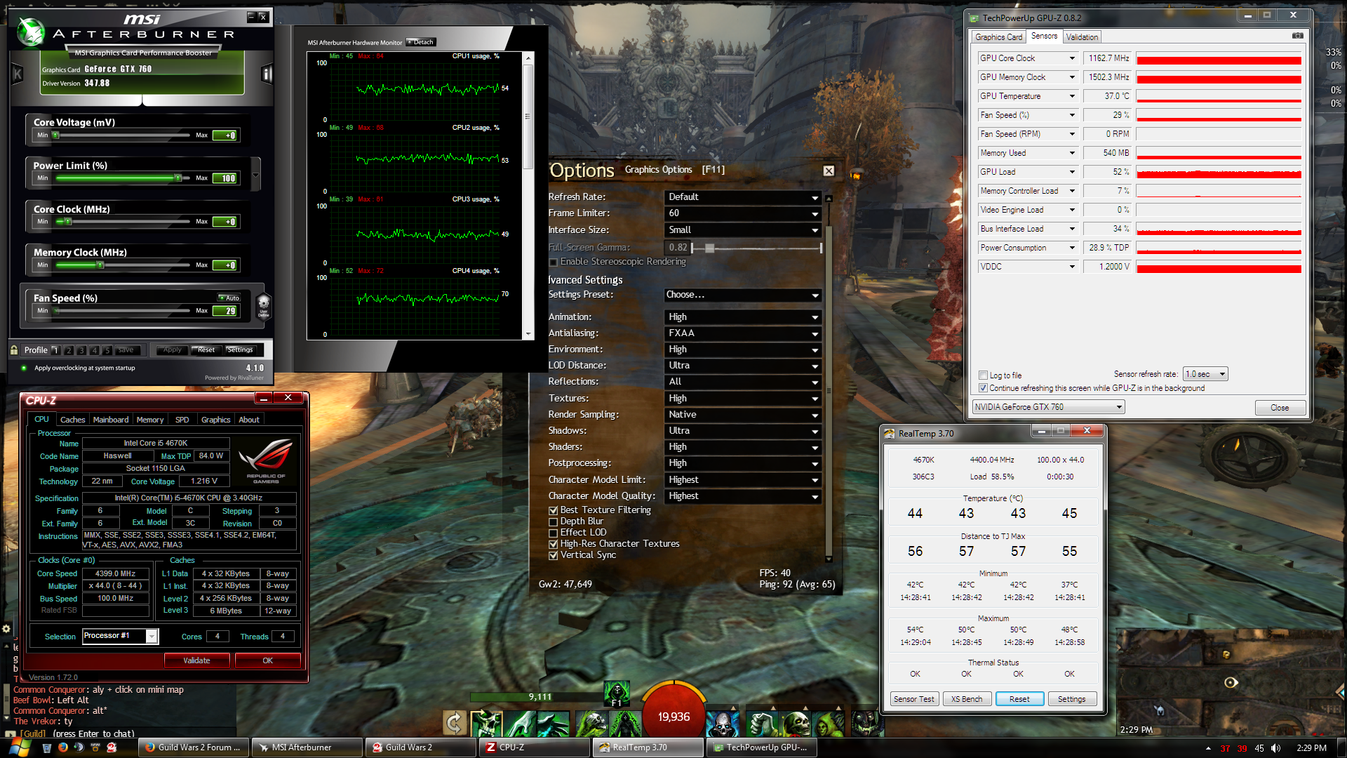
Task: Click fan speed User Define icon
Action: 264,306
